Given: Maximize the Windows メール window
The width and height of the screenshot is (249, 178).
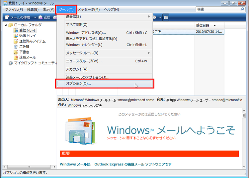Looking at the screenshot, I should coord(233,3).
